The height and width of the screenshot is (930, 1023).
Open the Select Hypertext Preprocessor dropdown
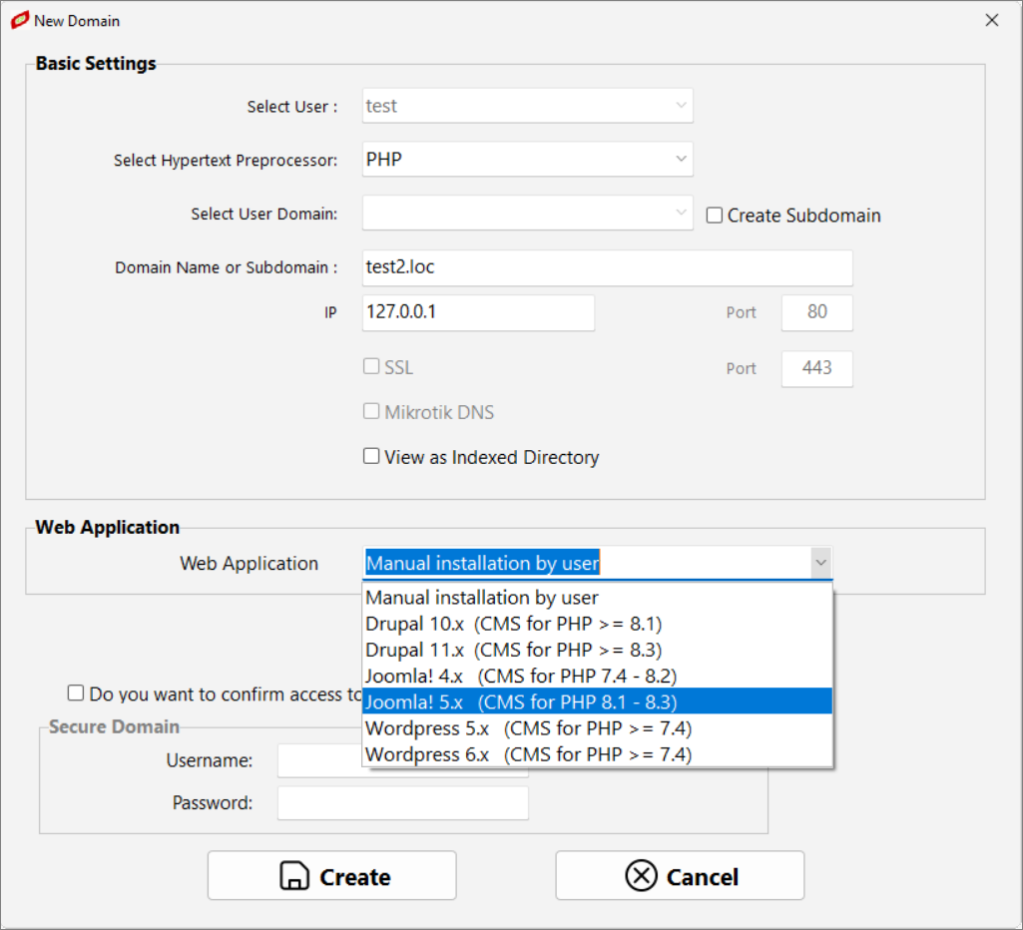click(x=527, y=159)
